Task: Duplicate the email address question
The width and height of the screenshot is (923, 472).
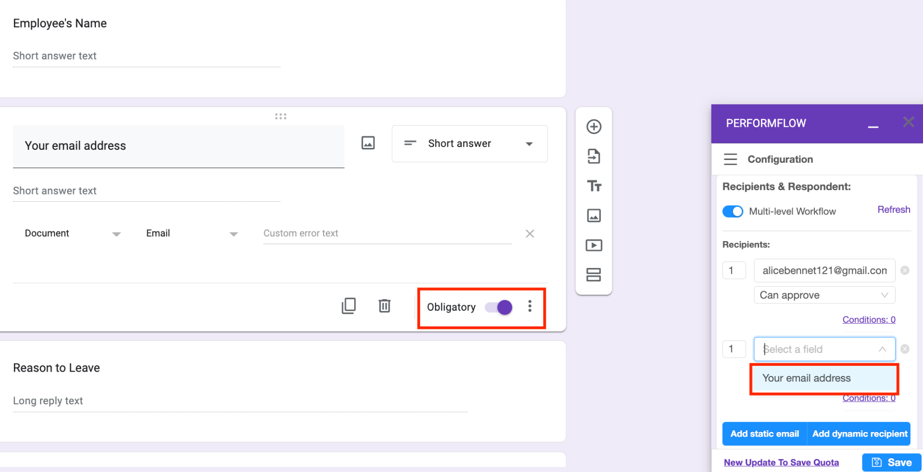Action: (x=349, y=306)
